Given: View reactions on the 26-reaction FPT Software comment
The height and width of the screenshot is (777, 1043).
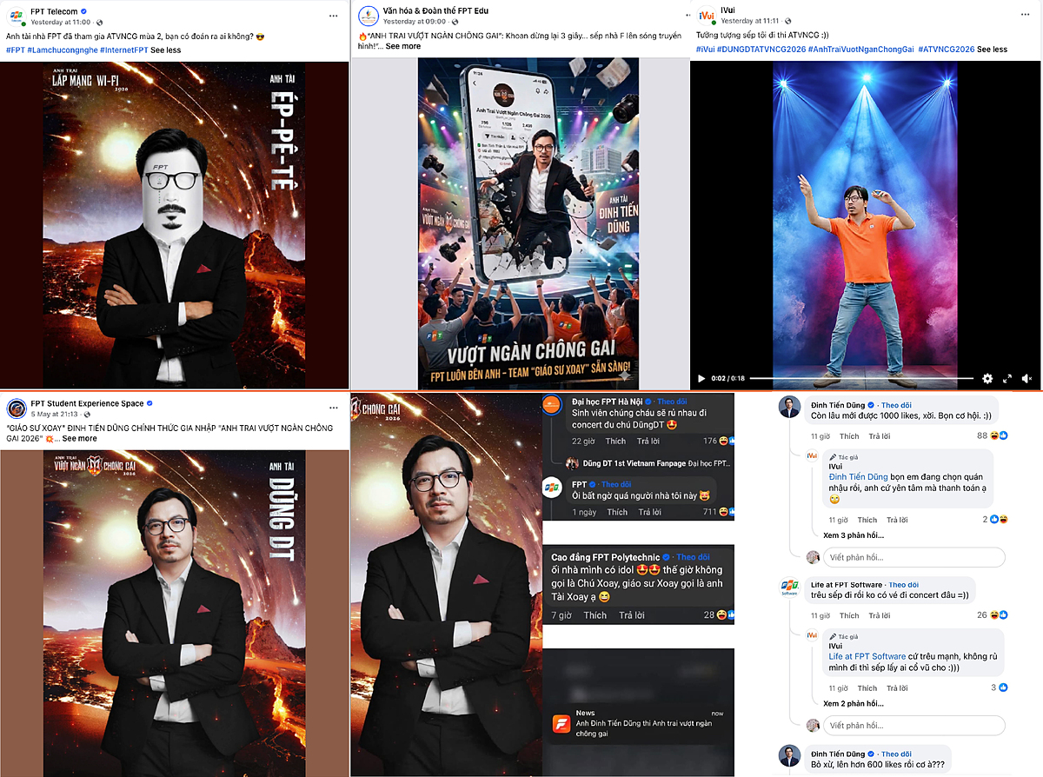Looking at the screenshot, I should click(x=993, y=615).
